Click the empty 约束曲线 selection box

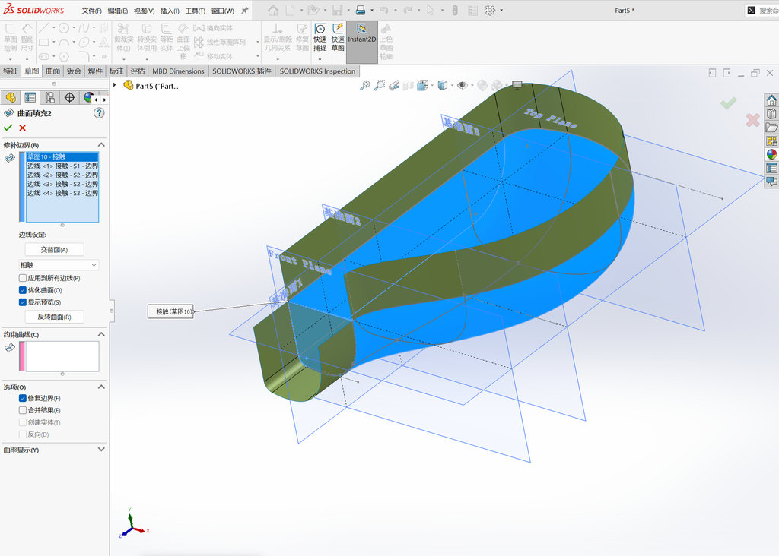(62, 356)
